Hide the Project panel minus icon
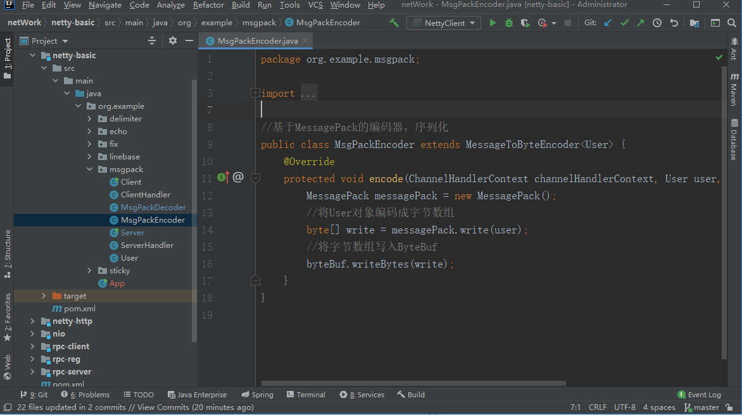742x415 pixels. pyautogui.click(x=189, y=40)
